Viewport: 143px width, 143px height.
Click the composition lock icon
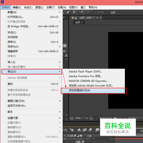(x=76, y=18)
